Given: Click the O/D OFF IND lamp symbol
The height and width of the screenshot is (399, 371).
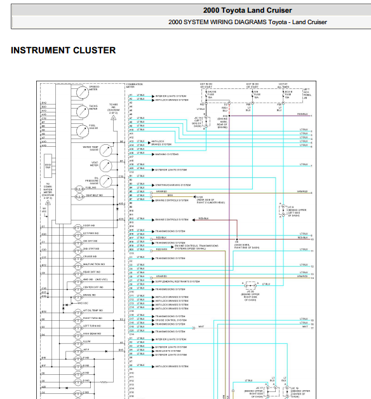Looking at the screenshot, I should pos(78,243).
